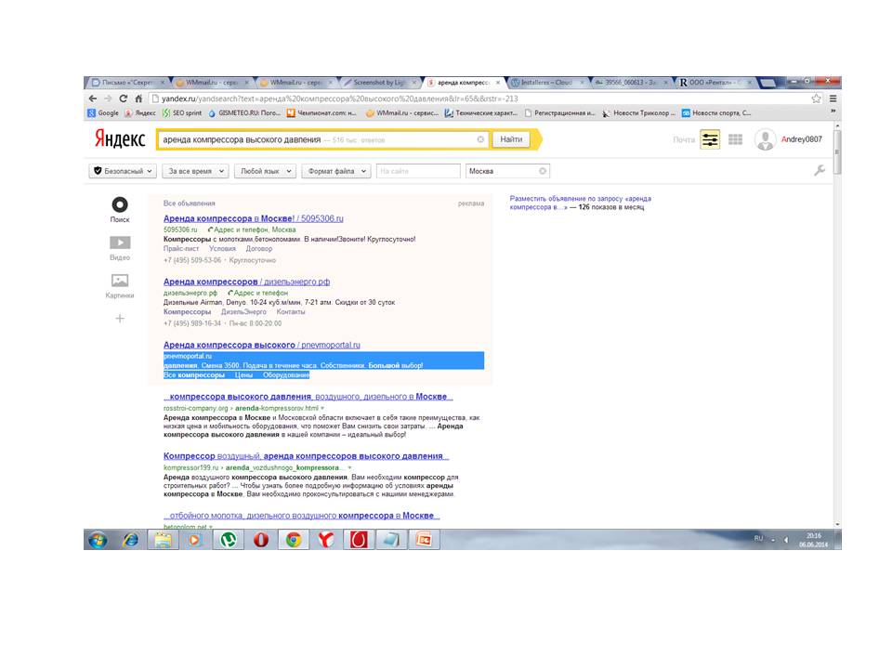Open the Почта mail link
The image size is (892, 669).
click(x=684, y=139)
